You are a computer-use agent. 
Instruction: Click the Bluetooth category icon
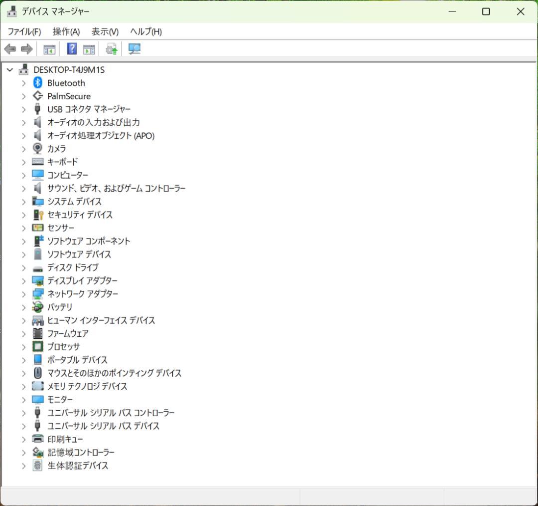point(38,83)
